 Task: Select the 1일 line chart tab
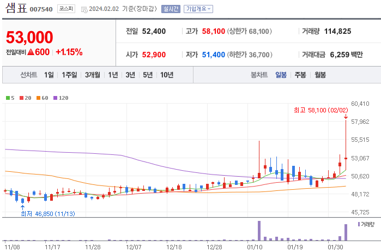tap(49, 75)
